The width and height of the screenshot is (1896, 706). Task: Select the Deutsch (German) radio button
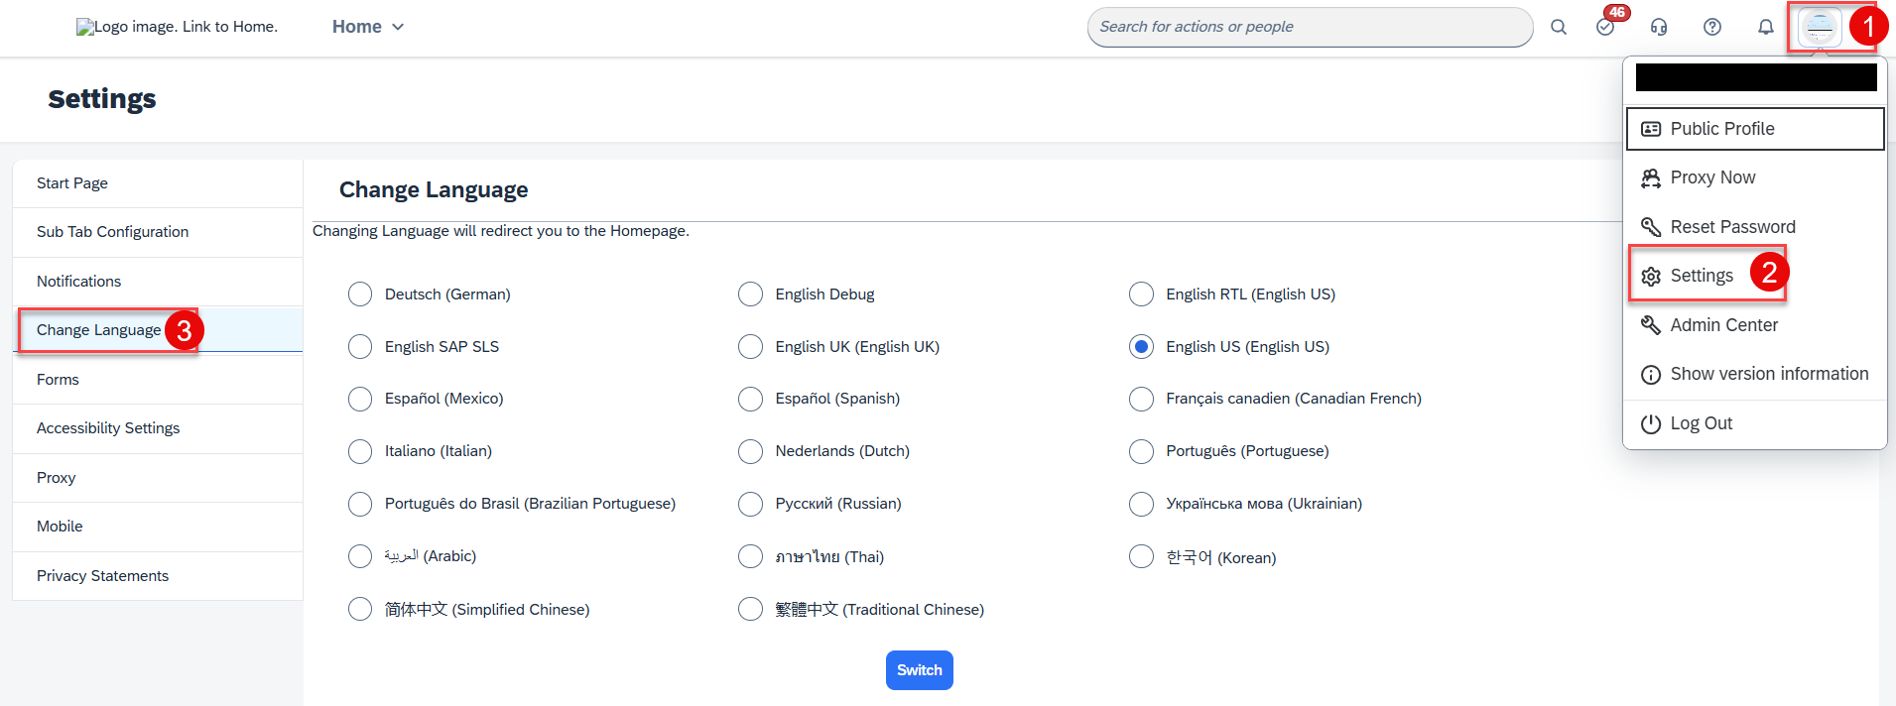click(x=360, y=294)
